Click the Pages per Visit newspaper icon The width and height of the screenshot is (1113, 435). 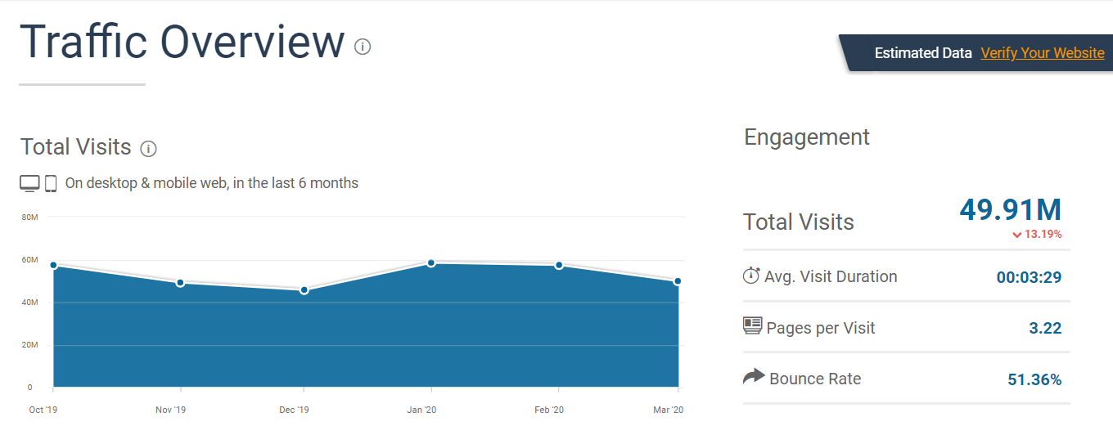click(x=752, y=326)
